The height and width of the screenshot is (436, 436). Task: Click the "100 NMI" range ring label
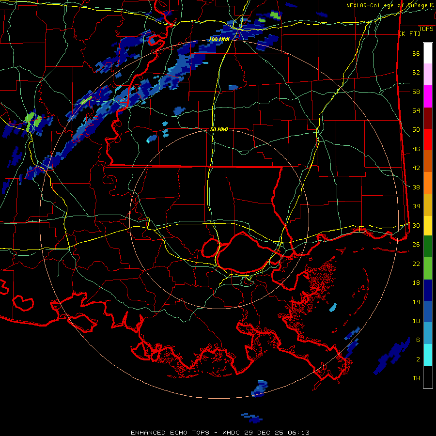[x=219, y=40]
